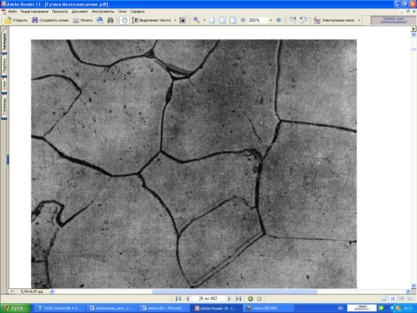Click the Fit Width page icon

[x=233, y=20]
